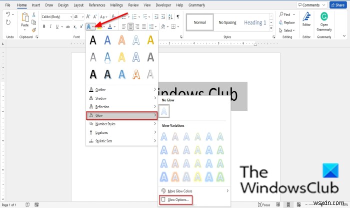Choose Number Styles menu entry
The width and height of the screenshot is (350, 208).
(x=122, y=124)
